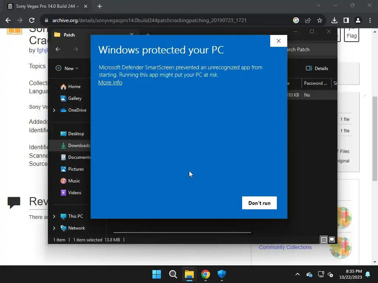Open network status tray icon
378x283 pixels.
(321, 274)
